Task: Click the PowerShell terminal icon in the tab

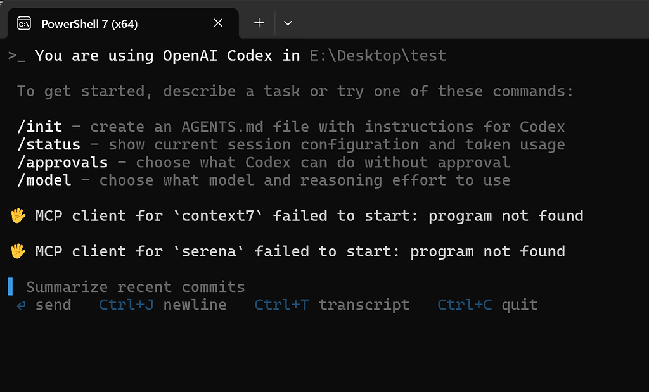Action: tap(24, 23)
